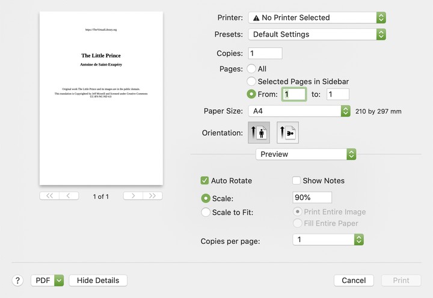433x298 pixels.
Task: Open the Copies per page dropdown
Action: tap(328, 240)
